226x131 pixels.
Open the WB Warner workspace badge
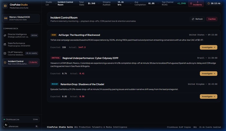pyautogui.click(x=6, y=18)
